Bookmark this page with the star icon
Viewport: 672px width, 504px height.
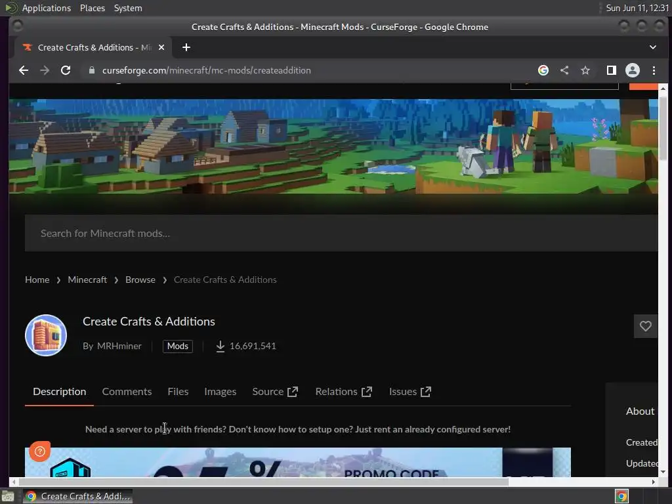point(585,70)
